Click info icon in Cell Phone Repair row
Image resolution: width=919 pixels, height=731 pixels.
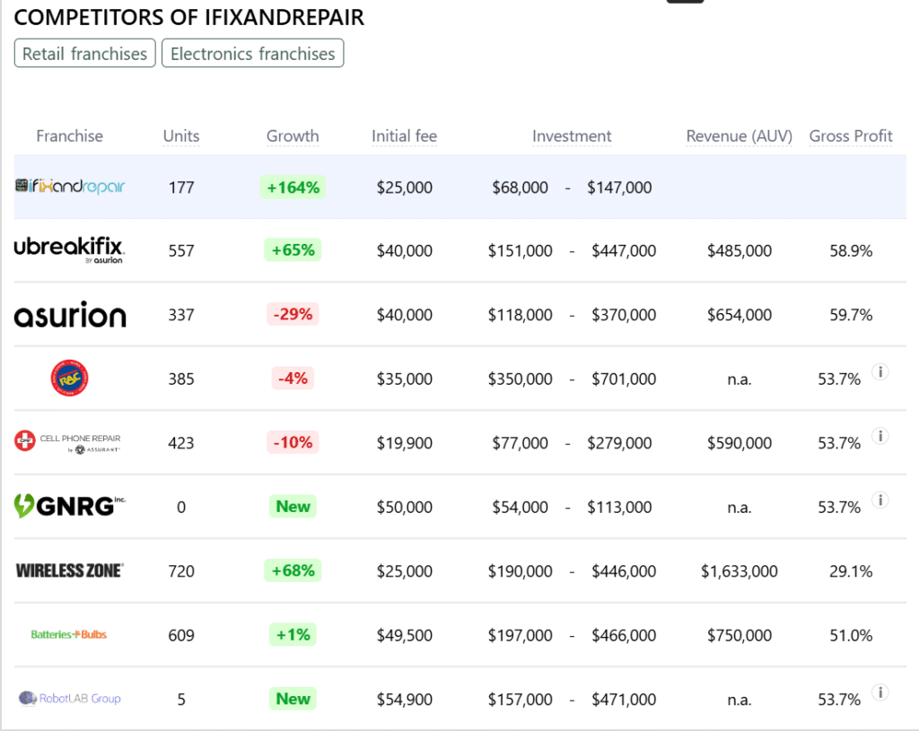(880, 435)
